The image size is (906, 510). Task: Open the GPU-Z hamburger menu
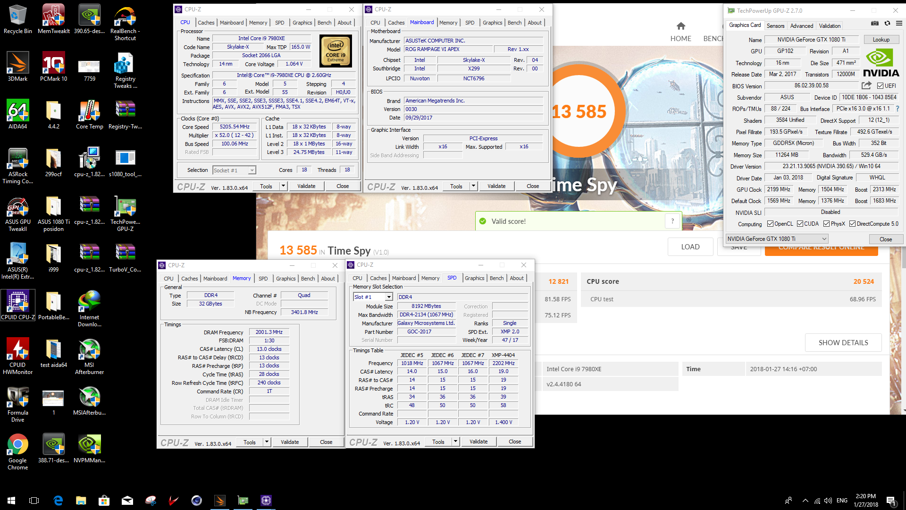coord(899,23)
